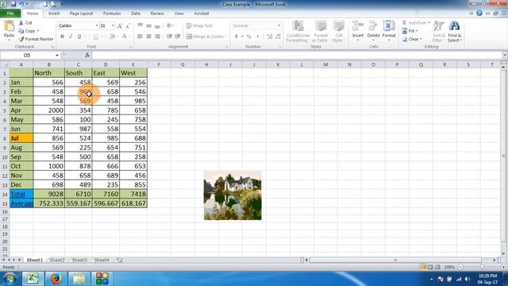
Task: Select the house picture on the sheet
Action: [233, 195]
